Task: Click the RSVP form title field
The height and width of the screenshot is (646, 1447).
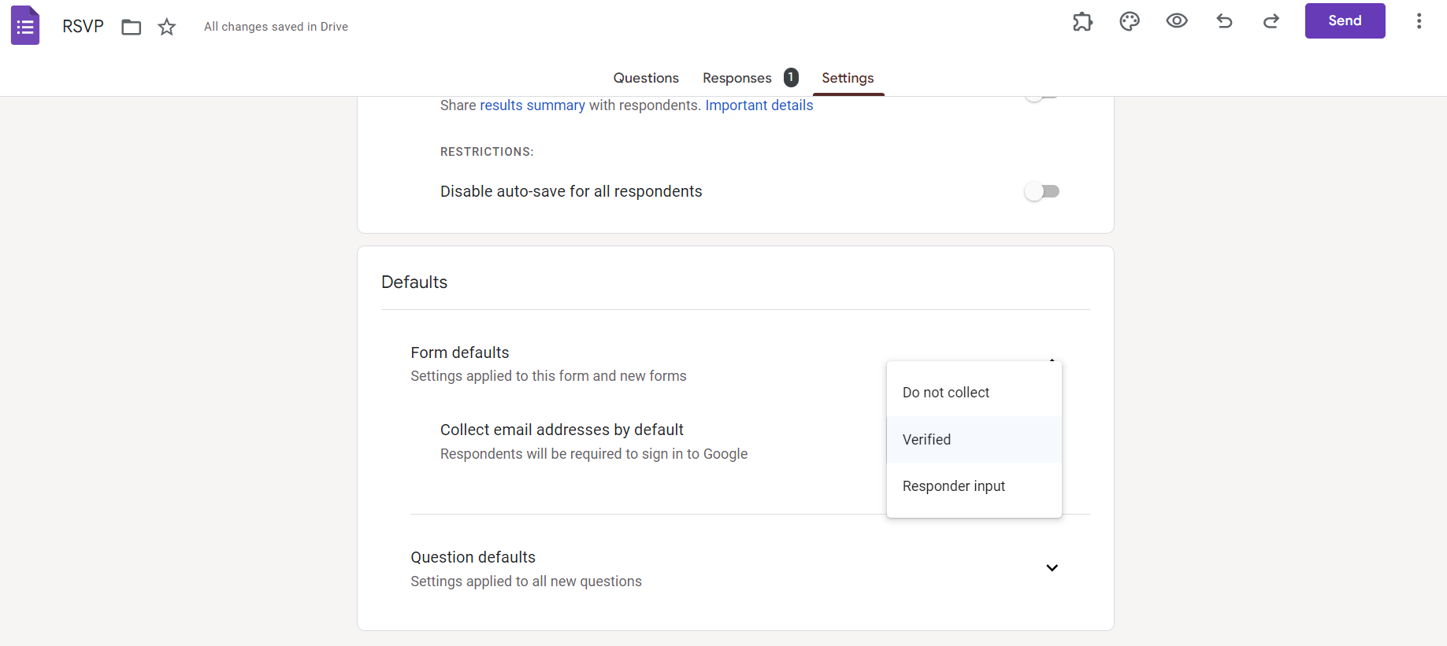Action: coord(83,27)
